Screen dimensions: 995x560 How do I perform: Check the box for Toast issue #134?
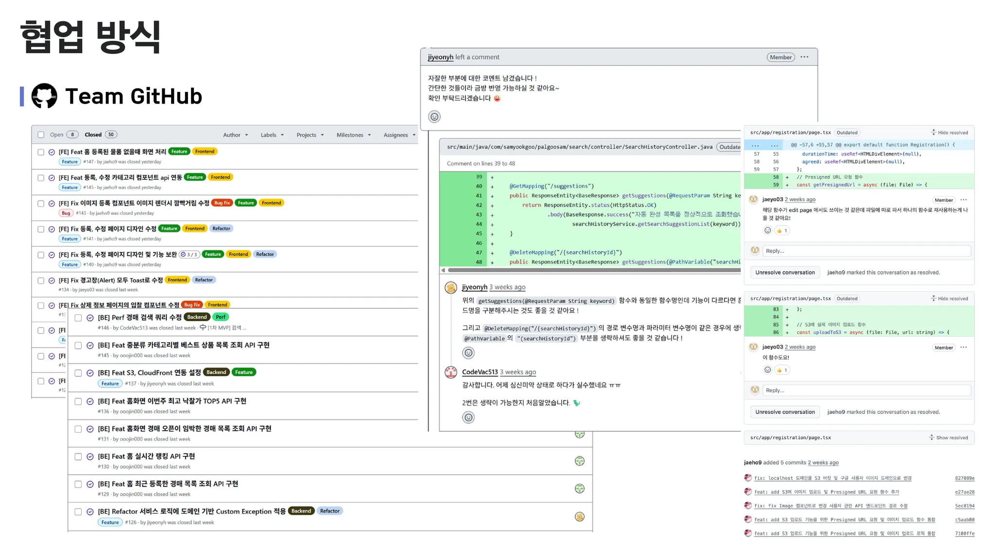pyautogui.click(x=41, y=280)
